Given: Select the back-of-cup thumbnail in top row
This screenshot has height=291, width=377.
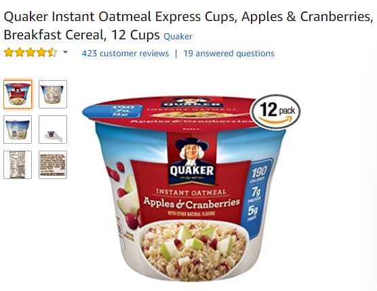Looking at the screenshot, I should (x=53, y=94).
